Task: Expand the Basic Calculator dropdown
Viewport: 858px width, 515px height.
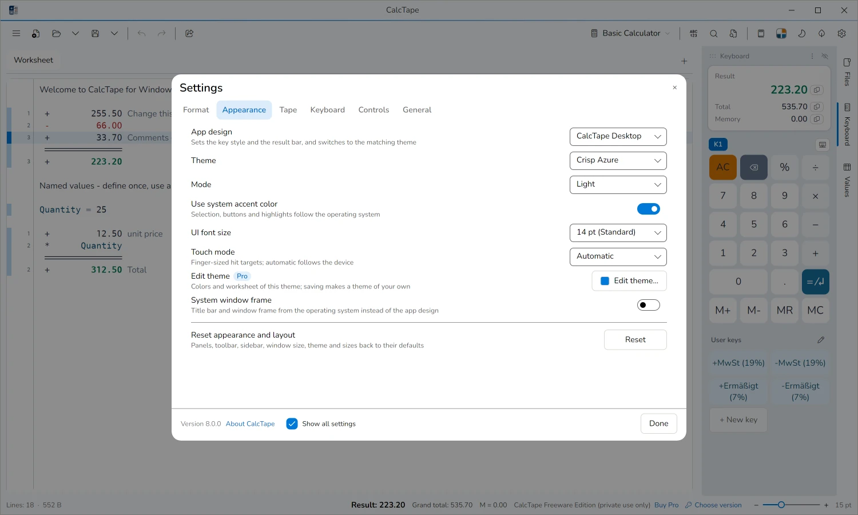Action: coord(630,33)
